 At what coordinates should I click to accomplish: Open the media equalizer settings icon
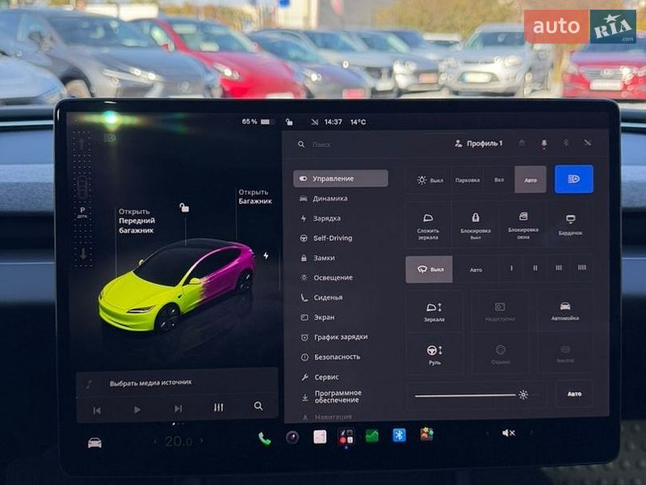pos(218,407)
